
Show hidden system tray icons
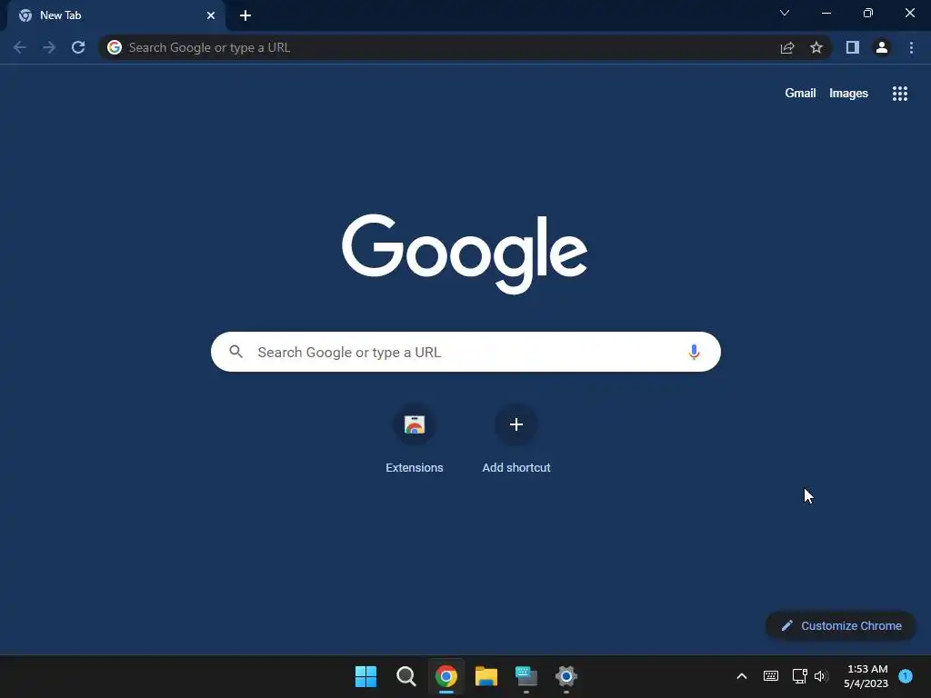point(742,676)
